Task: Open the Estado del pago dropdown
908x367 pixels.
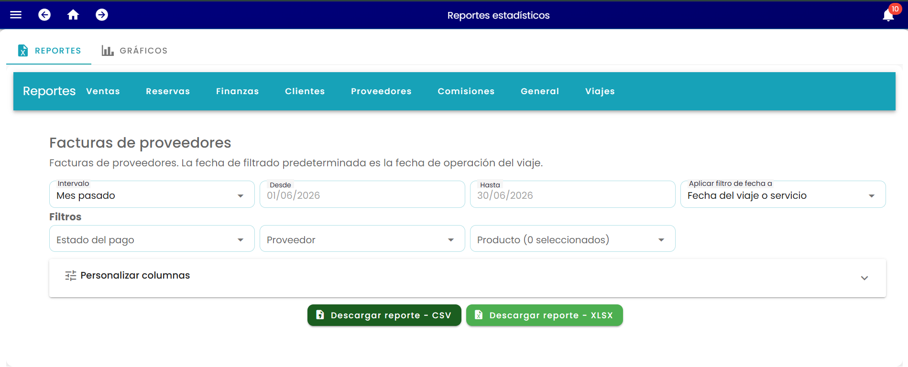Action: [152, 238]
